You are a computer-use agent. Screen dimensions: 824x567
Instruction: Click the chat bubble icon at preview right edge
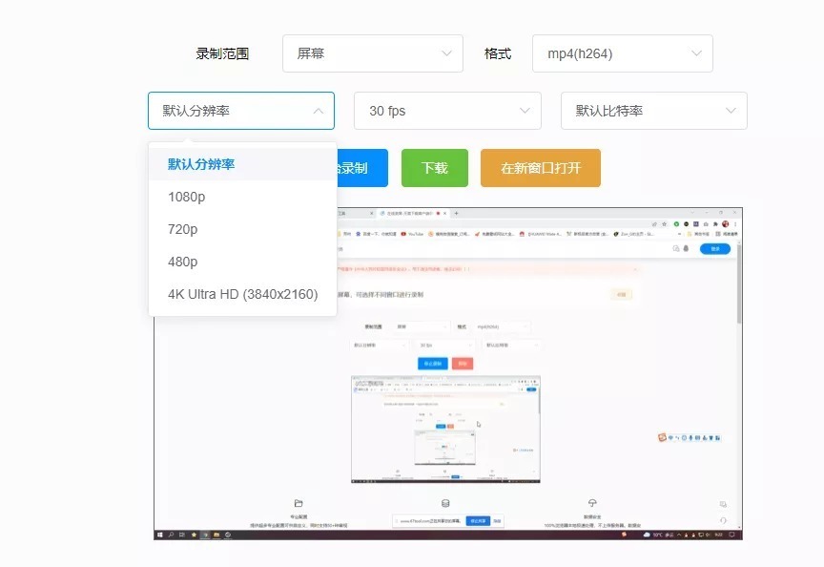723,504
